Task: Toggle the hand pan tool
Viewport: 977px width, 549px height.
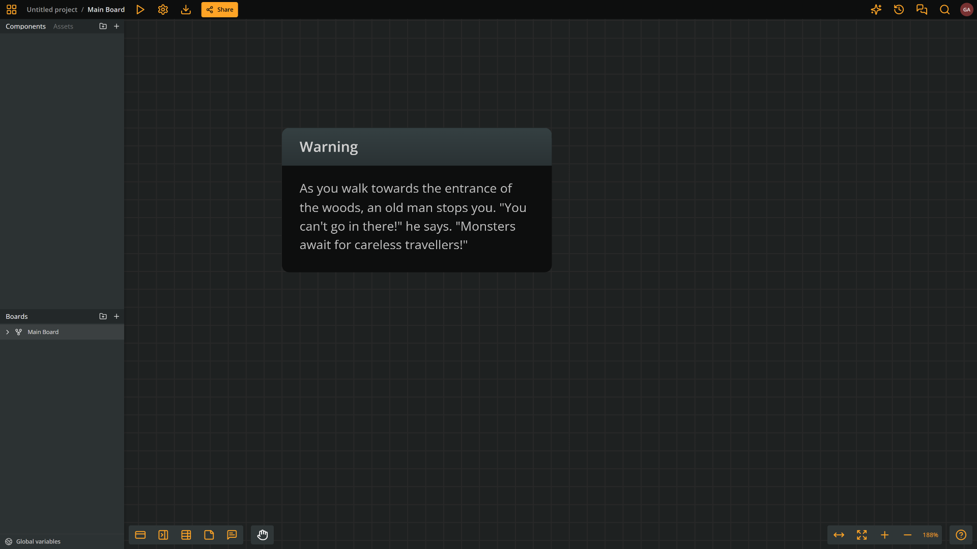Action: click(x=263, y=535)
